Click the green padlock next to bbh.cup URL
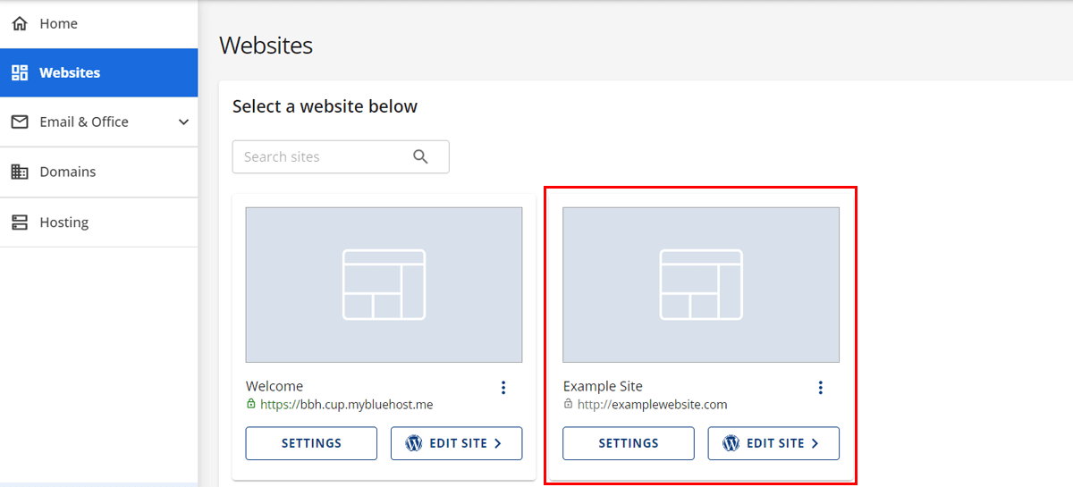The image size is (1073, 487). (x=251, y=404)
